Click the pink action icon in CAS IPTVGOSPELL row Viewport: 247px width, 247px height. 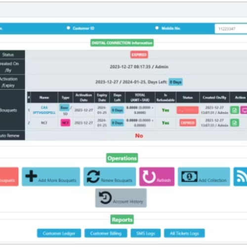(x=244, y=110)
